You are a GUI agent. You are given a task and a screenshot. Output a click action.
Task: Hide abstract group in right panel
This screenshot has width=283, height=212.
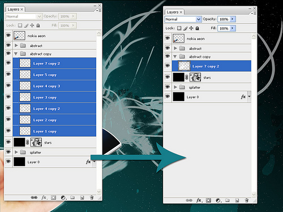tap(168, 48)
